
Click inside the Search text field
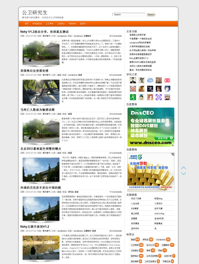[129, 15]
